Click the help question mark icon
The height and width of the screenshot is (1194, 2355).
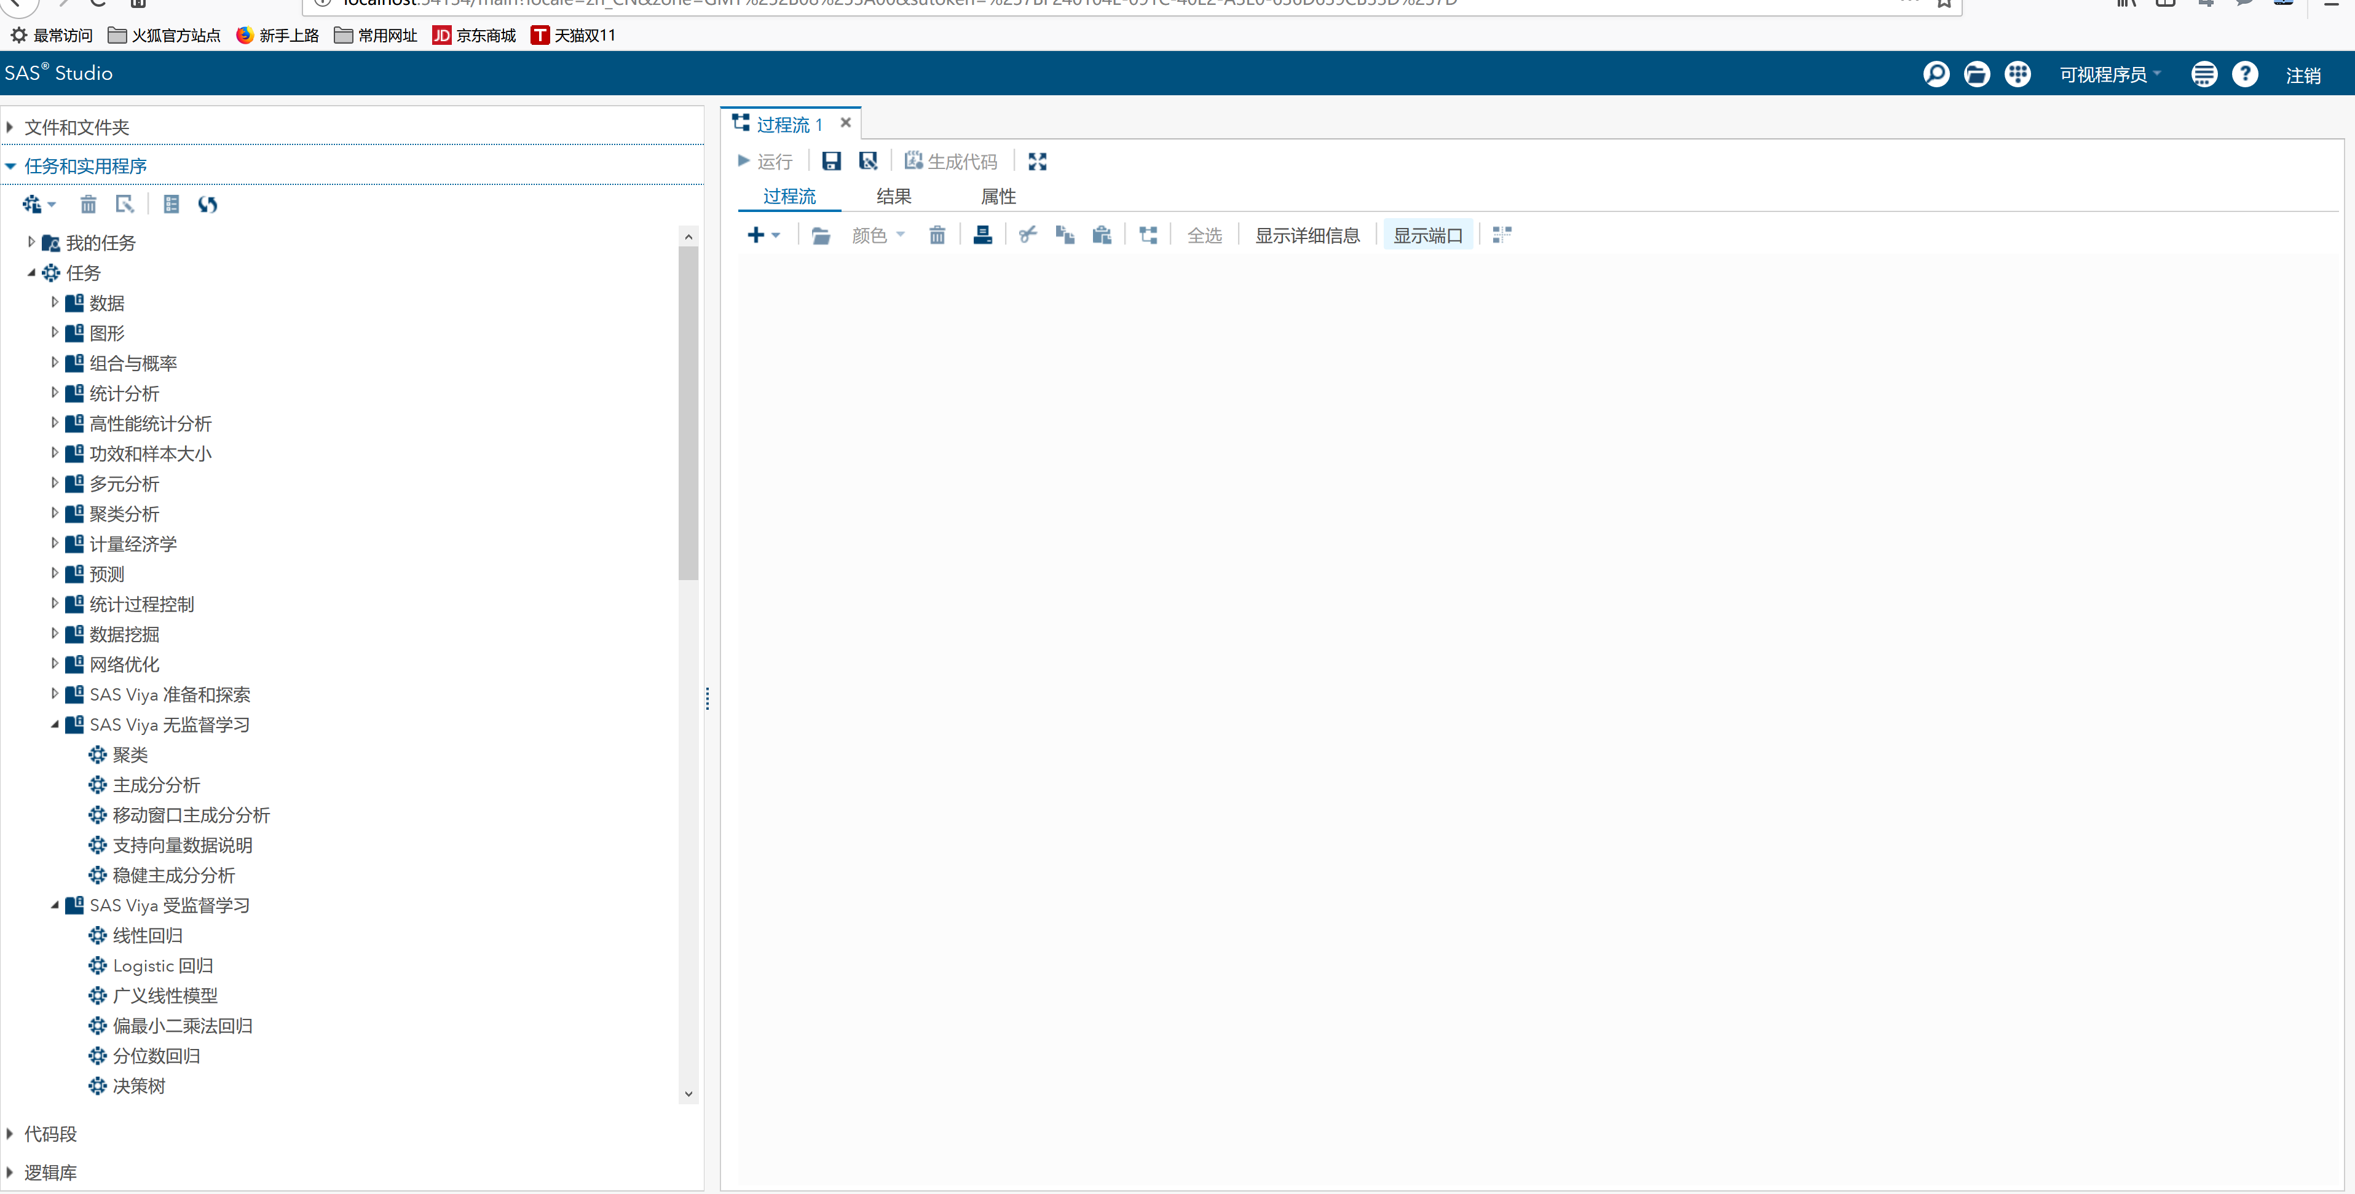point(2244,74)
